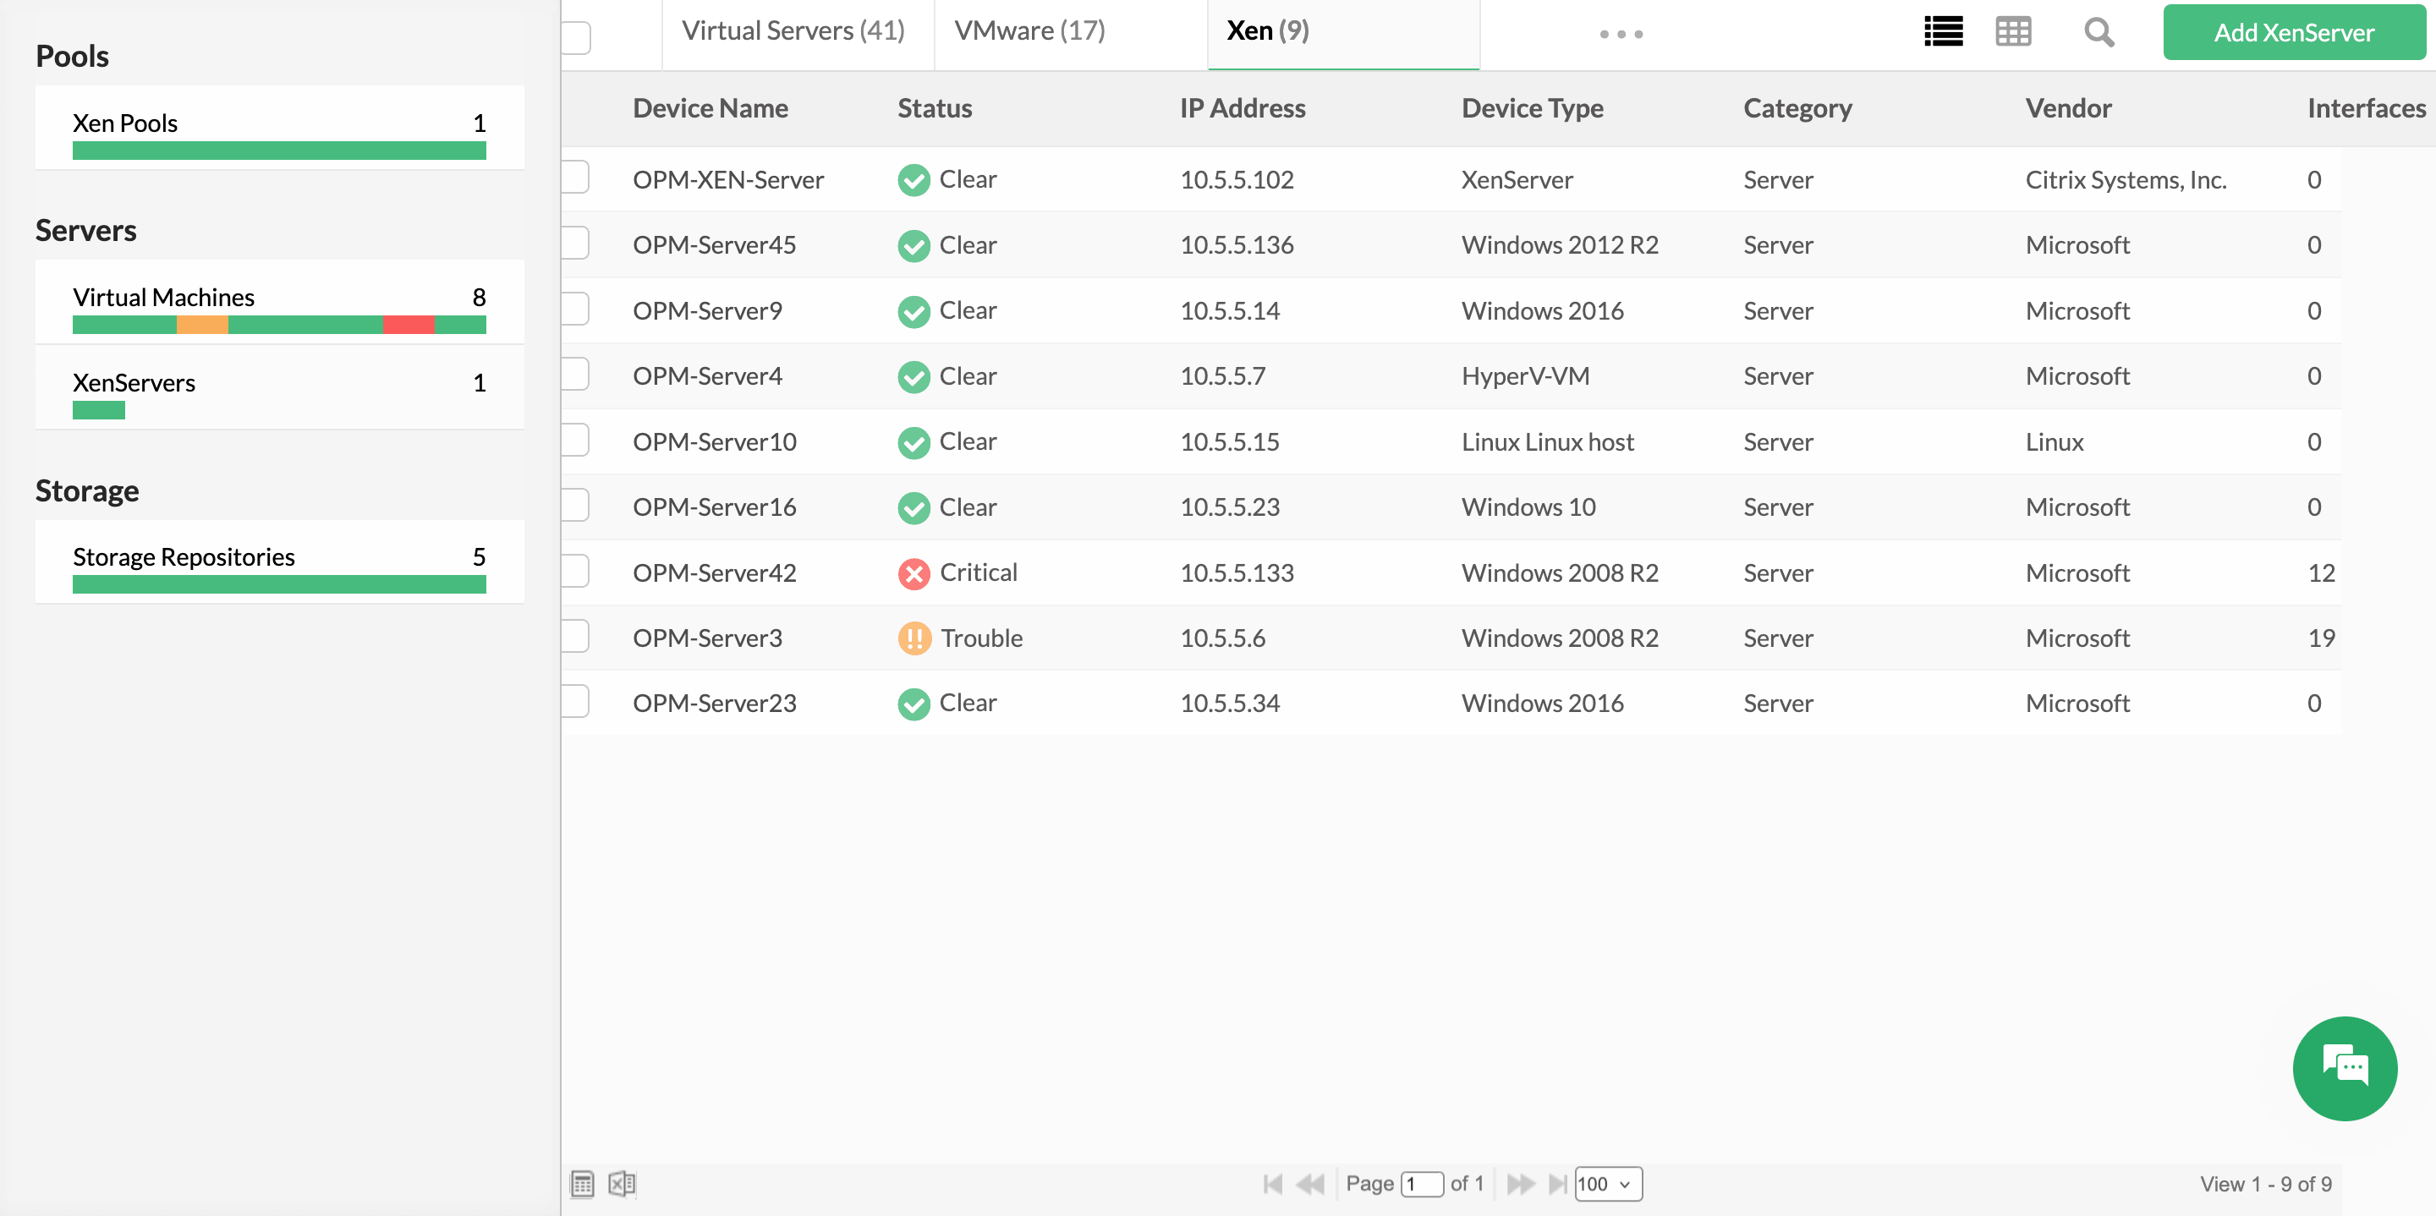Click green Storage Repositories status bar
The image size is (2436, 1216).
(x=279, y=584)
